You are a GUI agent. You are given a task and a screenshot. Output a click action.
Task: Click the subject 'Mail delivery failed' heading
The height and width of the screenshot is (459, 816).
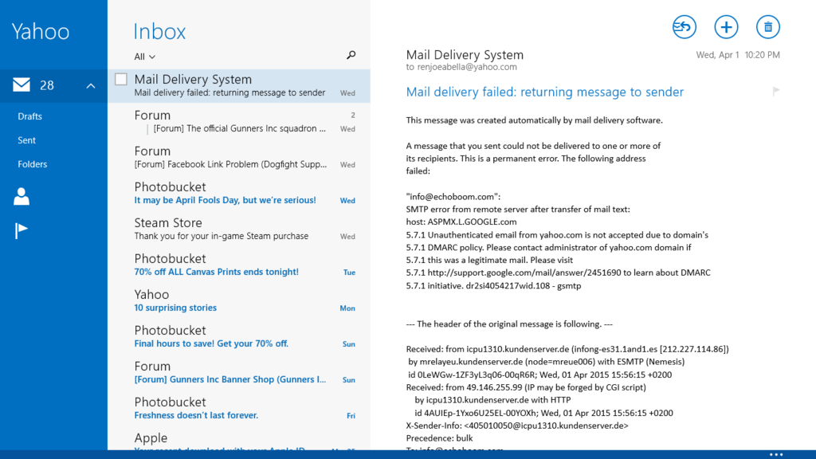click(x=545, y=92)
